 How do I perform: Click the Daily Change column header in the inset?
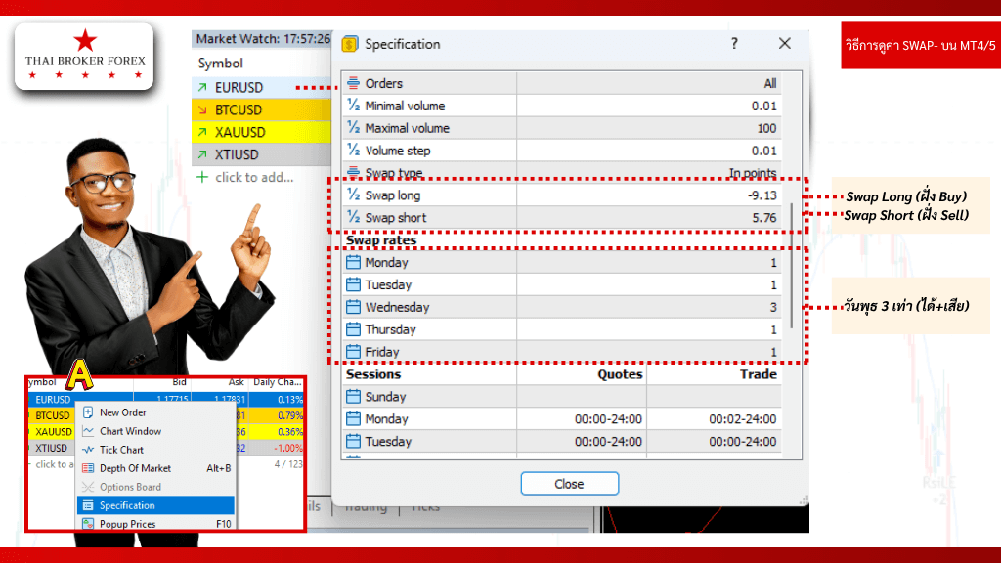pyautogui.click(x=277, y=382)
